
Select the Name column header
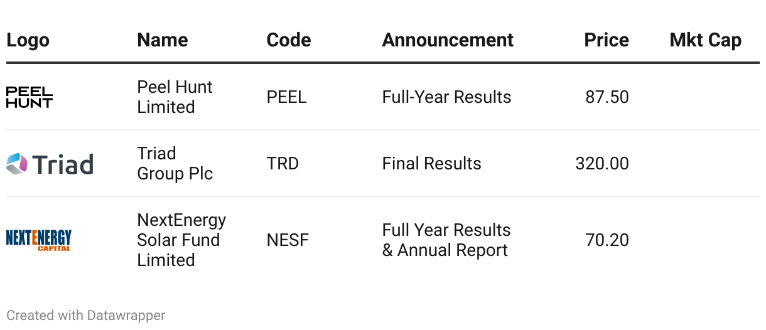tap(163, 40)
